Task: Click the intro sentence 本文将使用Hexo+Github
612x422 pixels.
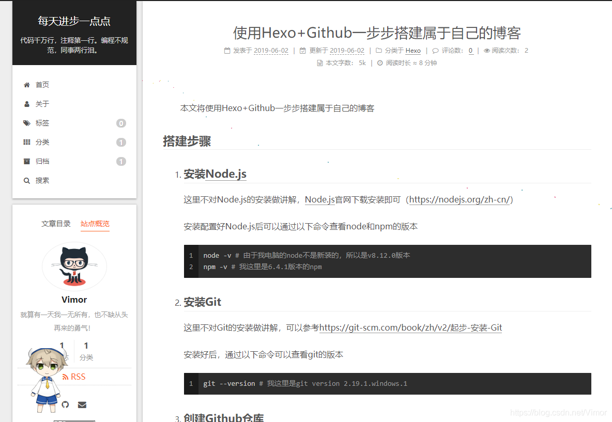Action: coord(277,108)
